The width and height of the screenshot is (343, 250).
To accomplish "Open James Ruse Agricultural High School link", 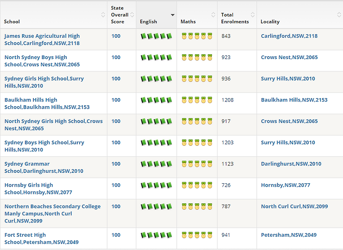I will click(42, 40).
